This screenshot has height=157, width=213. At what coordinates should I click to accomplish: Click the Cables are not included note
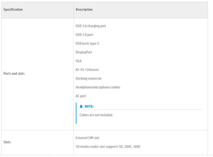(x=96, y=115)
